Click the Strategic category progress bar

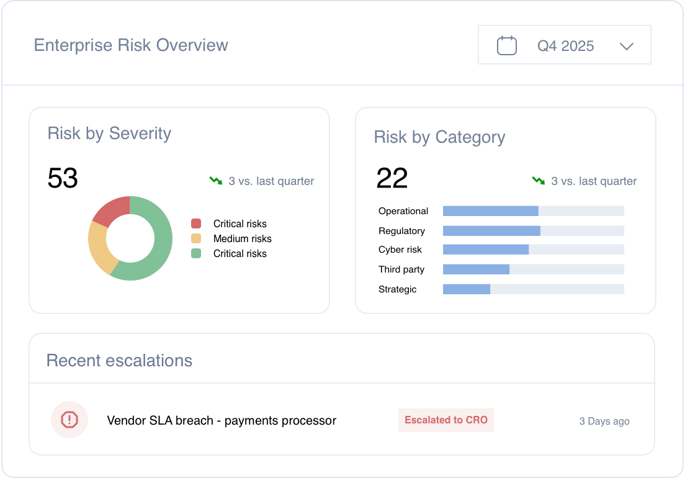pyautogui.click(x=533, y=289)
